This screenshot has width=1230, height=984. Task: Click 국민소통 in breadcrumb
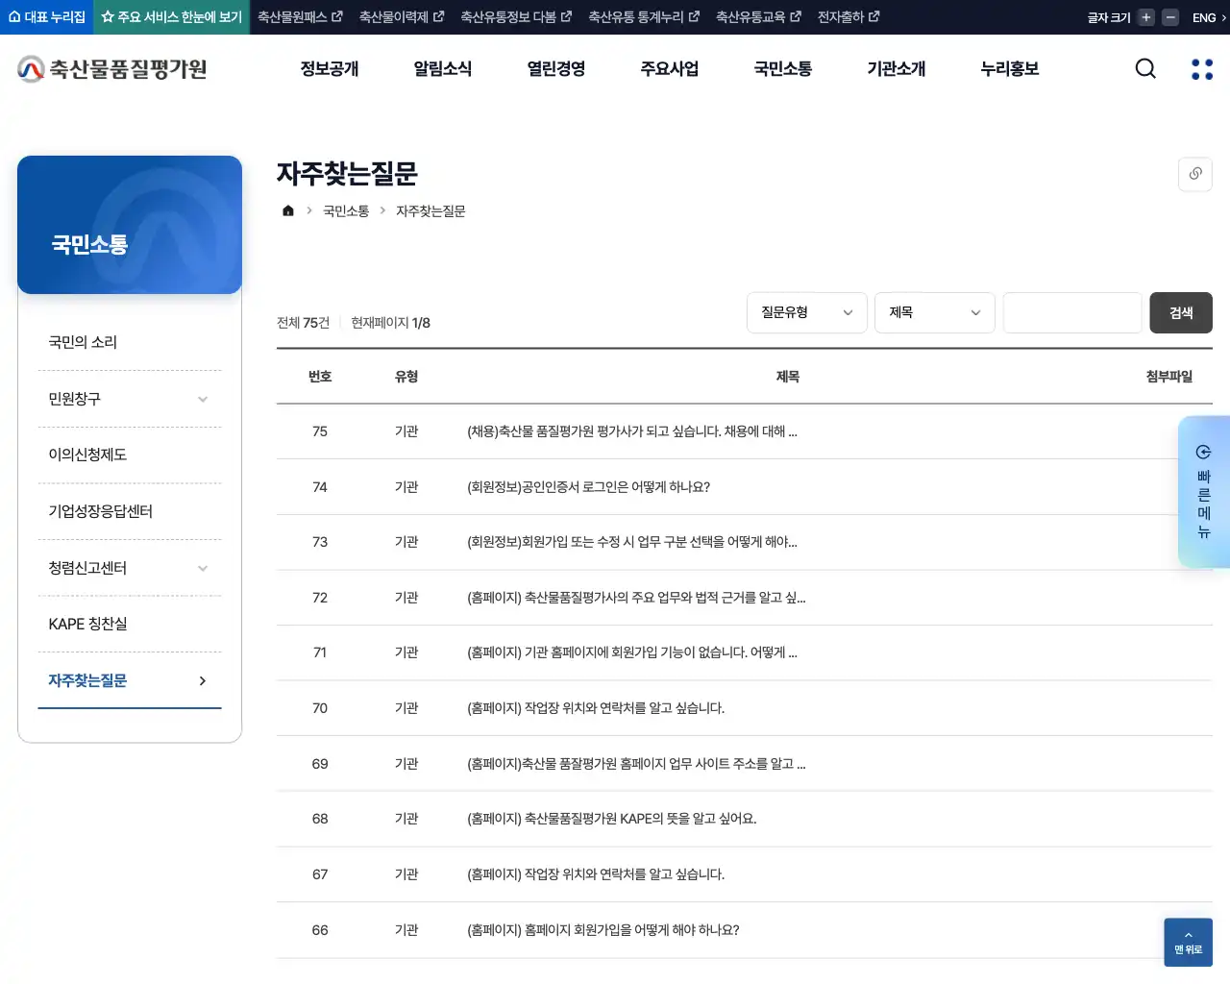click(x=346, y=210)
